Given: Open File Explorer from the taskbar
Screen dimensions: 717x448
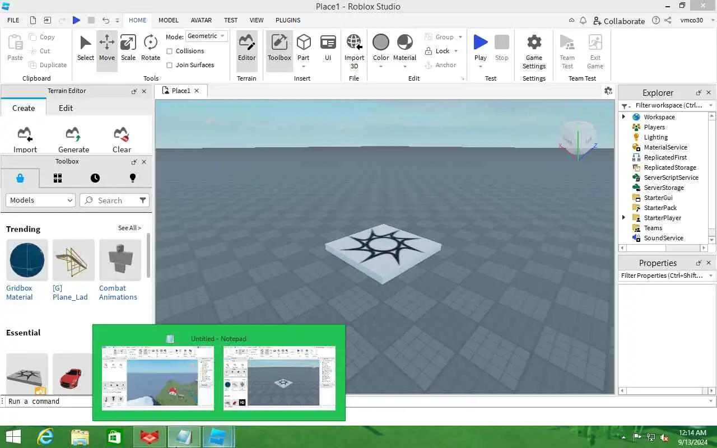Looking at the screenshot, I should pos(80,437).
